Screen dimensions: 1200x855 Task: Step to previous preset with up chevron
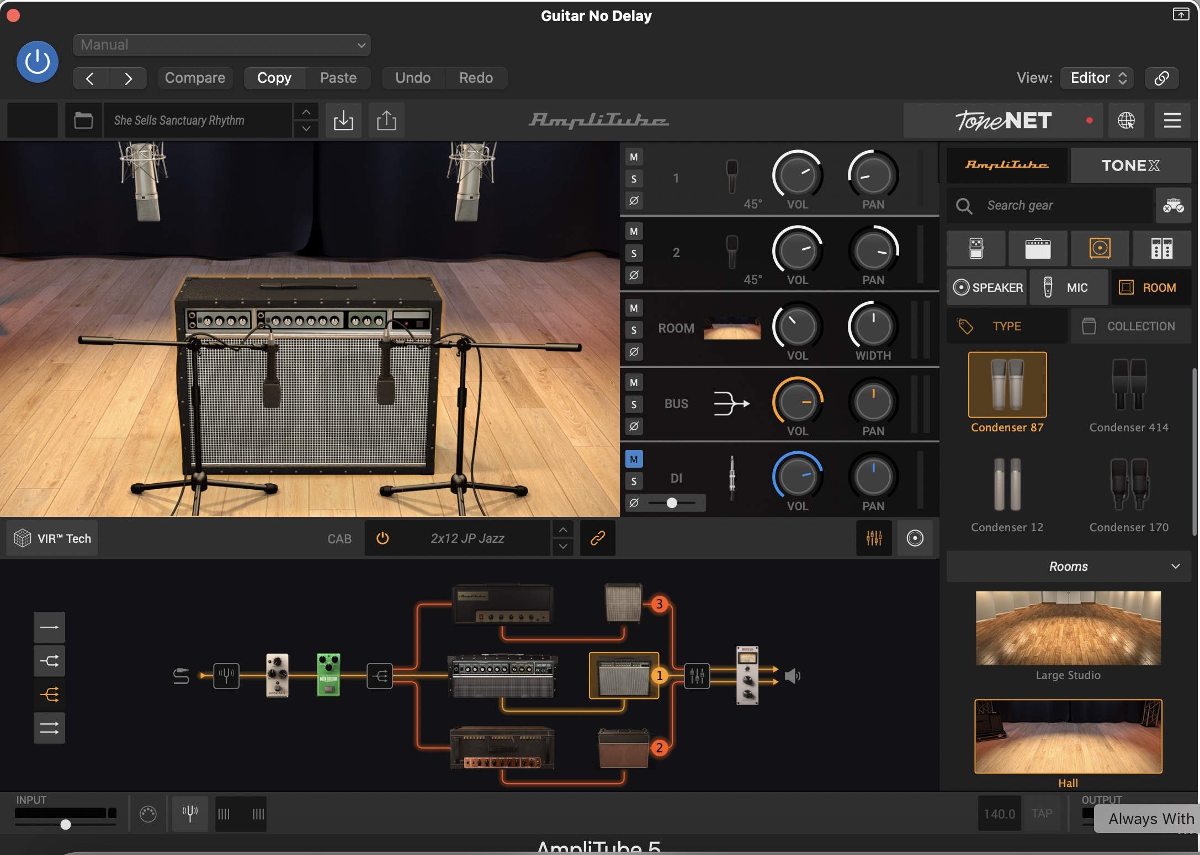pyautogui.click(x=306, y=112)
